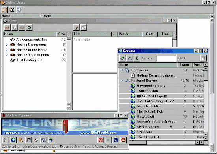Select the Neverending Story server
217x154 pixels.
161,86
